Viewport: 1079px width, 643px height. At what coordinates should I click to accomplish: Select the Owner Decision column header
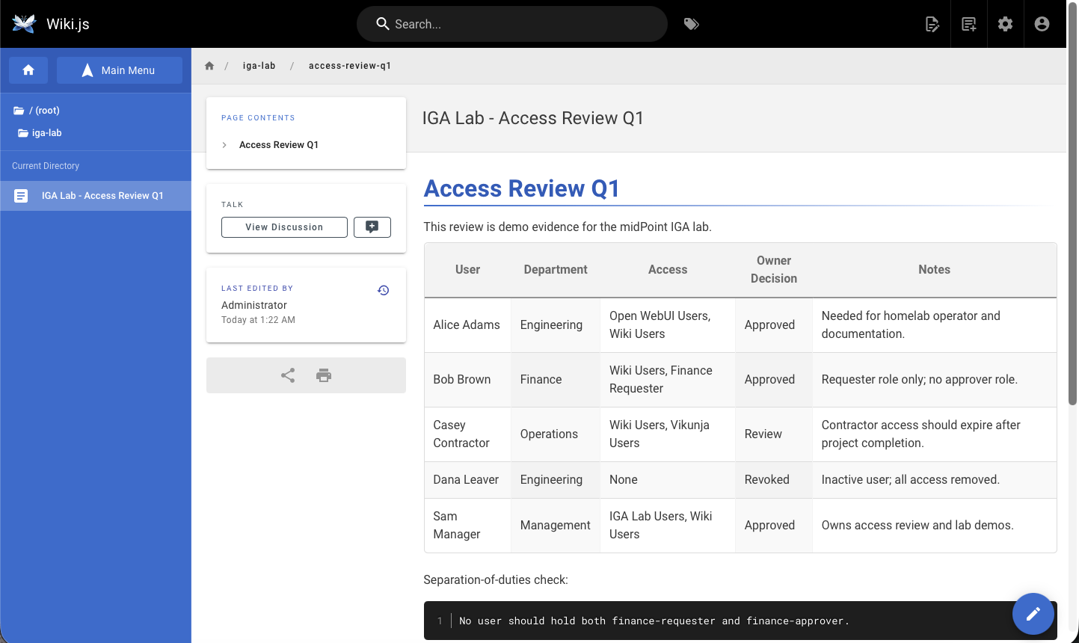pyautogui.click(x=774, y=270)
